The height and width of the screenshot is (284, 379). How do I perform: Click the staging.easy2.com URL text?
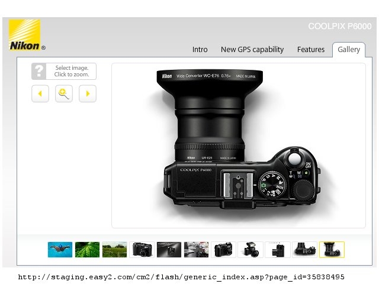(181, 277)
